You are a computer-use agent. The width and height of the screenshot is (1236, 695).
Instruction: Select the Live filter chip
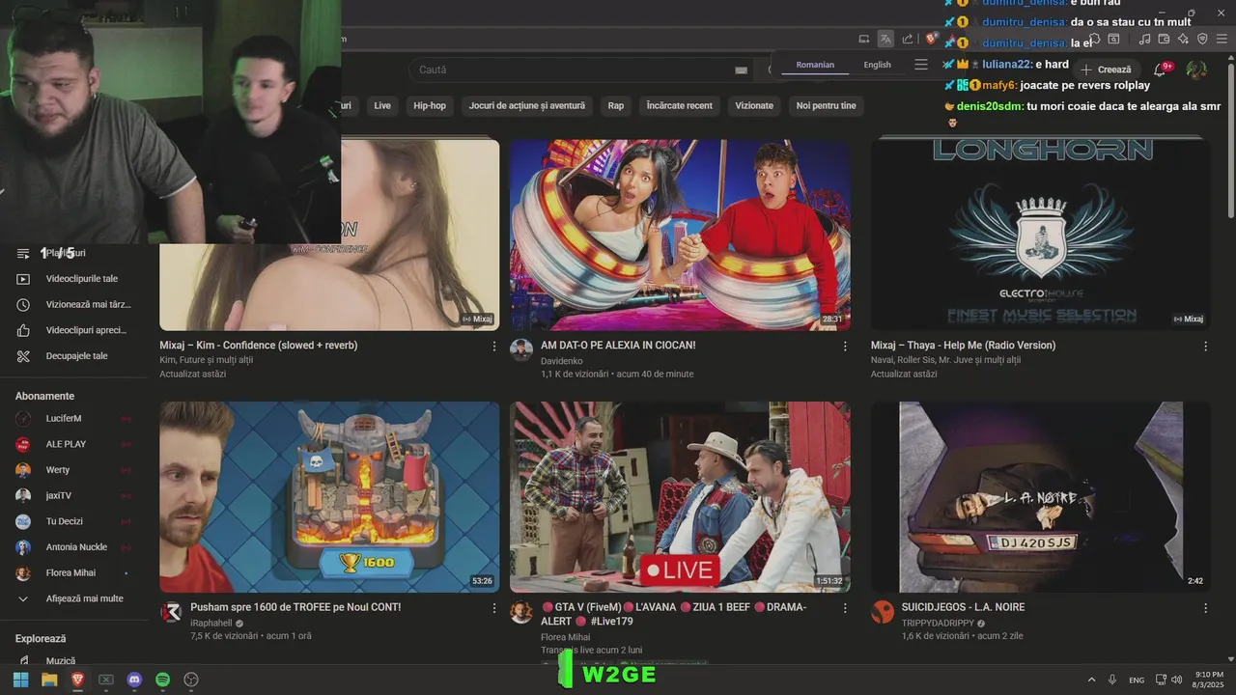click(x=382, y=105)
